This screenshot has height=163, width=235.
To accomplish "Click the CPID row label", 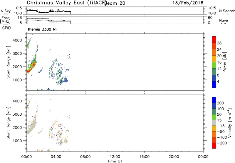I will click(x=6, y=28).
